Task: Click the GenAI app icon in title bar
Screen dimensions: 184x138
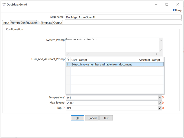Action: point(4,4)
